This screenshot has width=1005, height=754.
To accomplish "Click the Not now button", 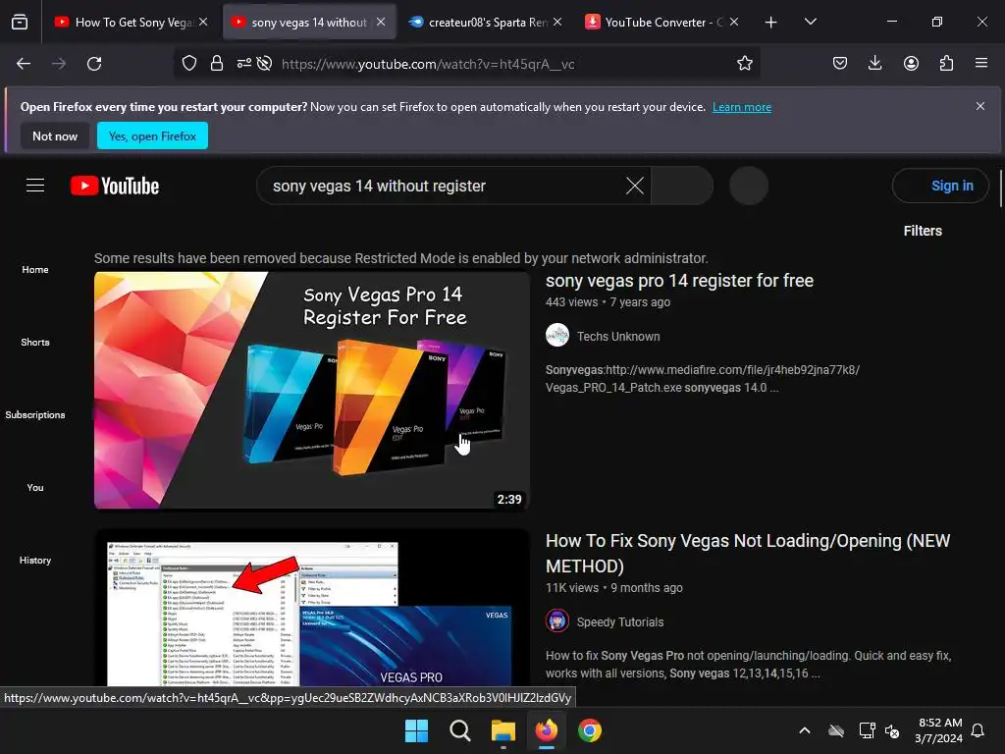I will (x=55, y=135).
